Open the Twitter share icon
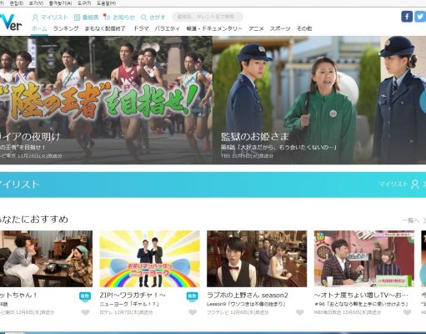Image resolution: width=426 pixels, height=334 pixels. coord(420,17)
